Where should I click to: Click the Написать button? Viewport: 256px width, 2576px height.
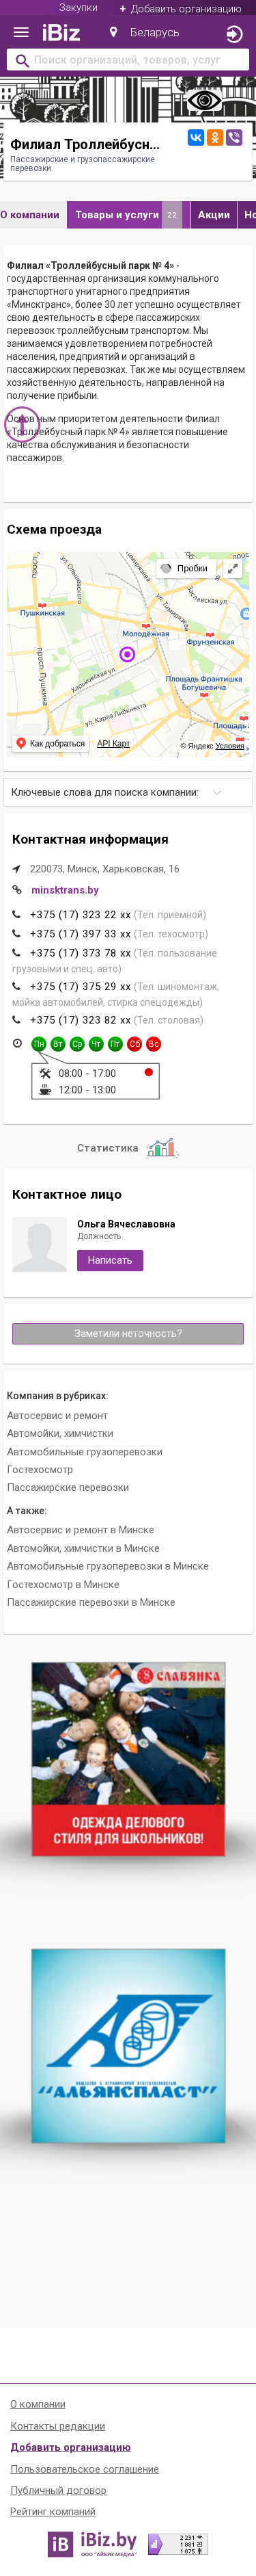point(110,1260)
